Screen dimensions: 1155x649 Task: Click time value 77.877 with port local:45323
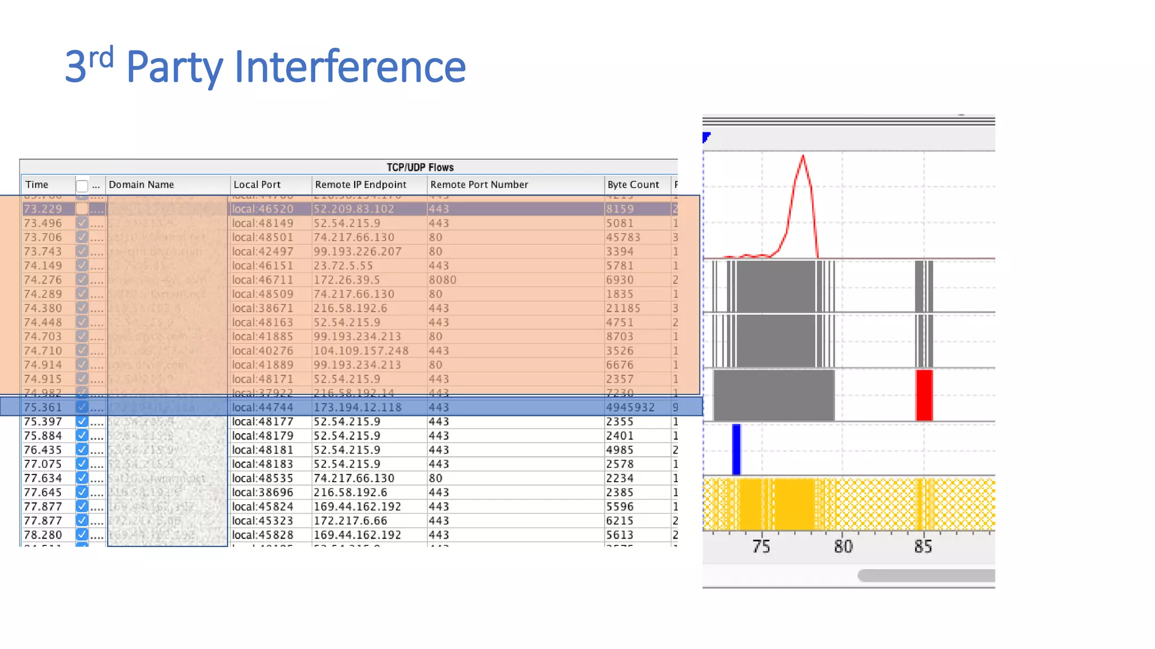point(43,521)
